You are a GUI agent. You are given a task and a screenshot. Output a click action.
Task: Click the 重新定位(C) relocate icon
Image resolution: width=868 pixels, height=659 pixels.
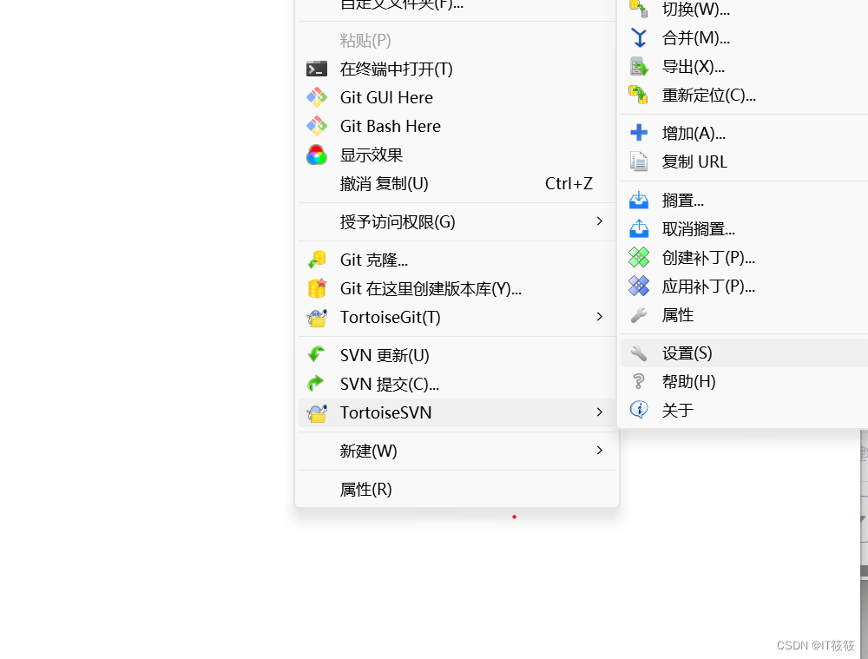click(639, 96)
